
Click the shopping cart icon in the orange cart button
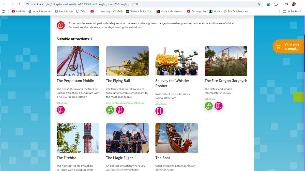tap(278, 47)
